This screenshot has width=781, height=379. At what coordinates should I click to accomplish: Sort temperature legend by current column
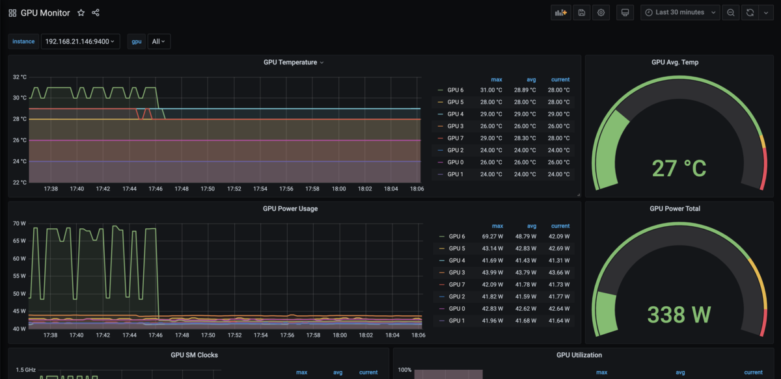pos(560,79)
